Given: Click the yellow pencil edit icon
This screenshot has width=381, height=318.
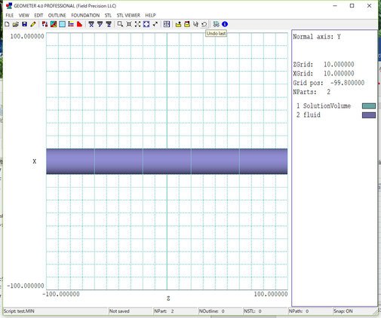Looking at the screenshot, I should pos(33,24).
